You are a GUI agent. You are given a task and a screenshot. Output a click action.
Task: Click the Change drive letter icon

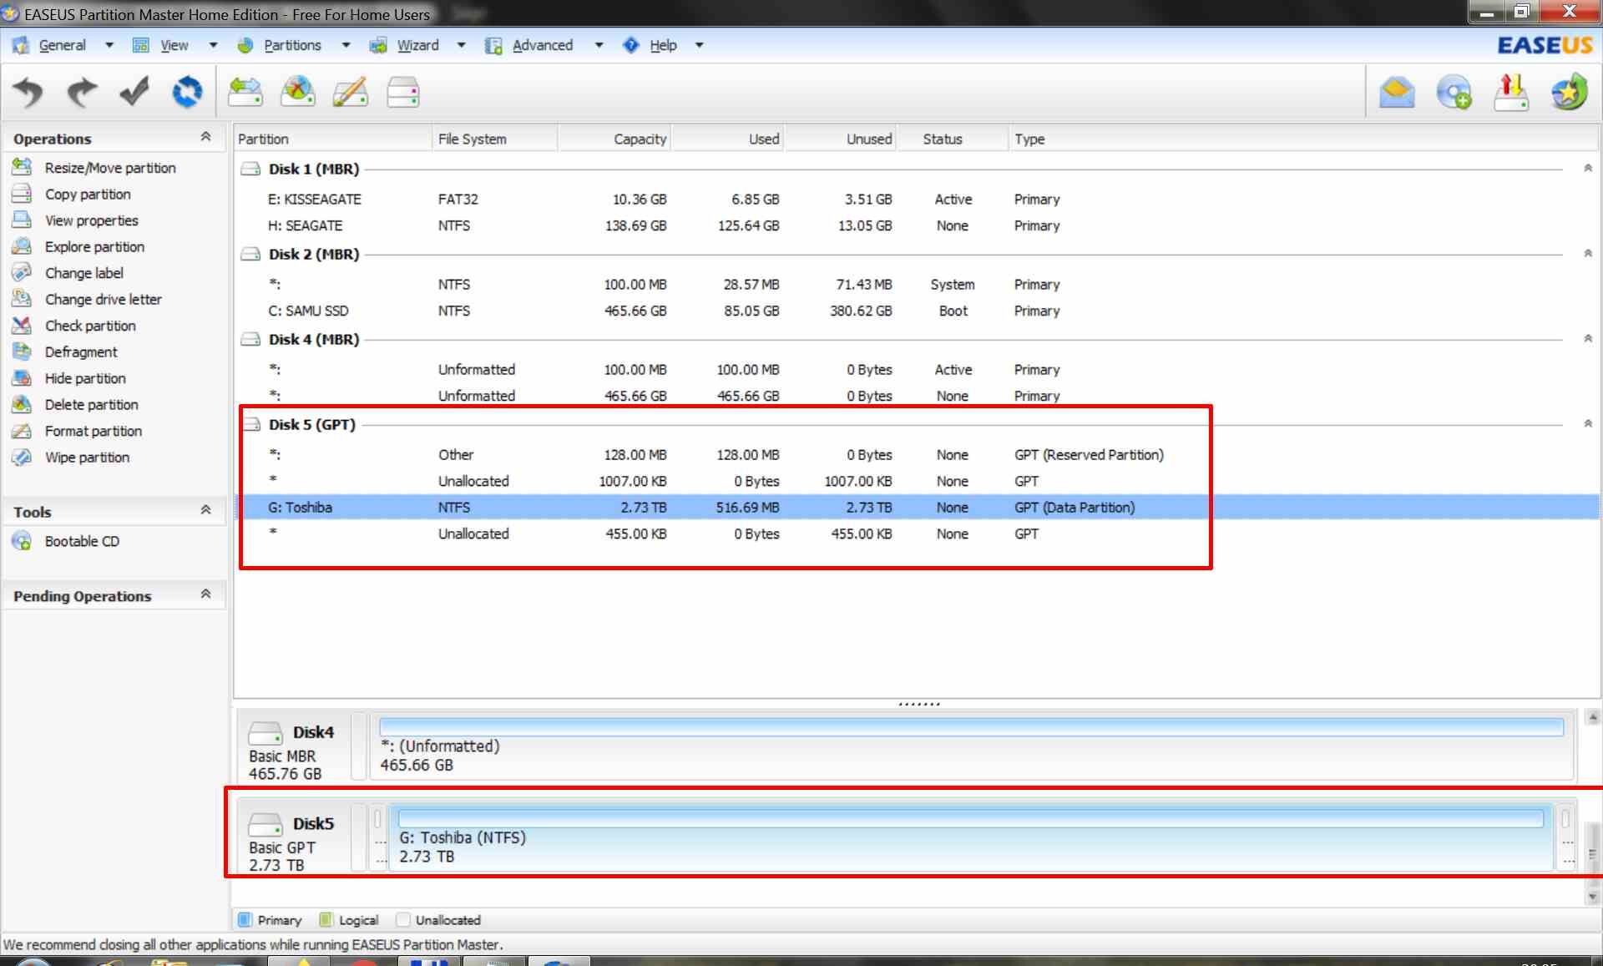[x=22, y=299]
